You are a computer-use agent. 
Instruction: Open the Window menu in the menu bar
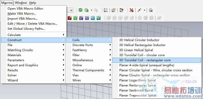click(x=21, y=3)
